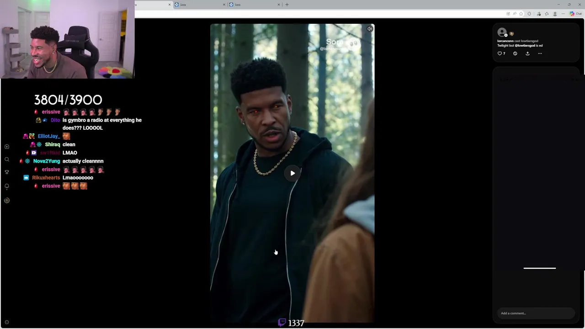
Task: Open Sora notifications bell
Action: click(x=7, y=186)
